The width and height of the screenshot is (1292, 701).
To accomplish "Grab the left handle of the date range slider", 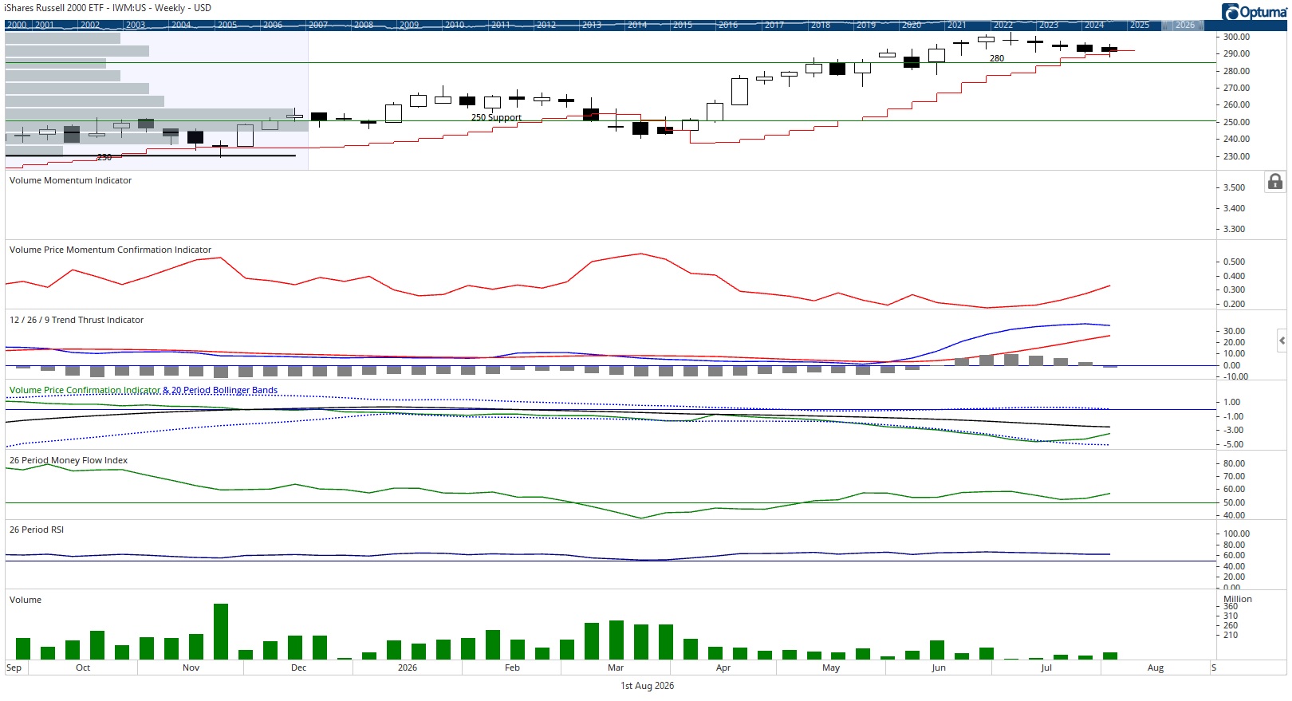I will 1164,26.
